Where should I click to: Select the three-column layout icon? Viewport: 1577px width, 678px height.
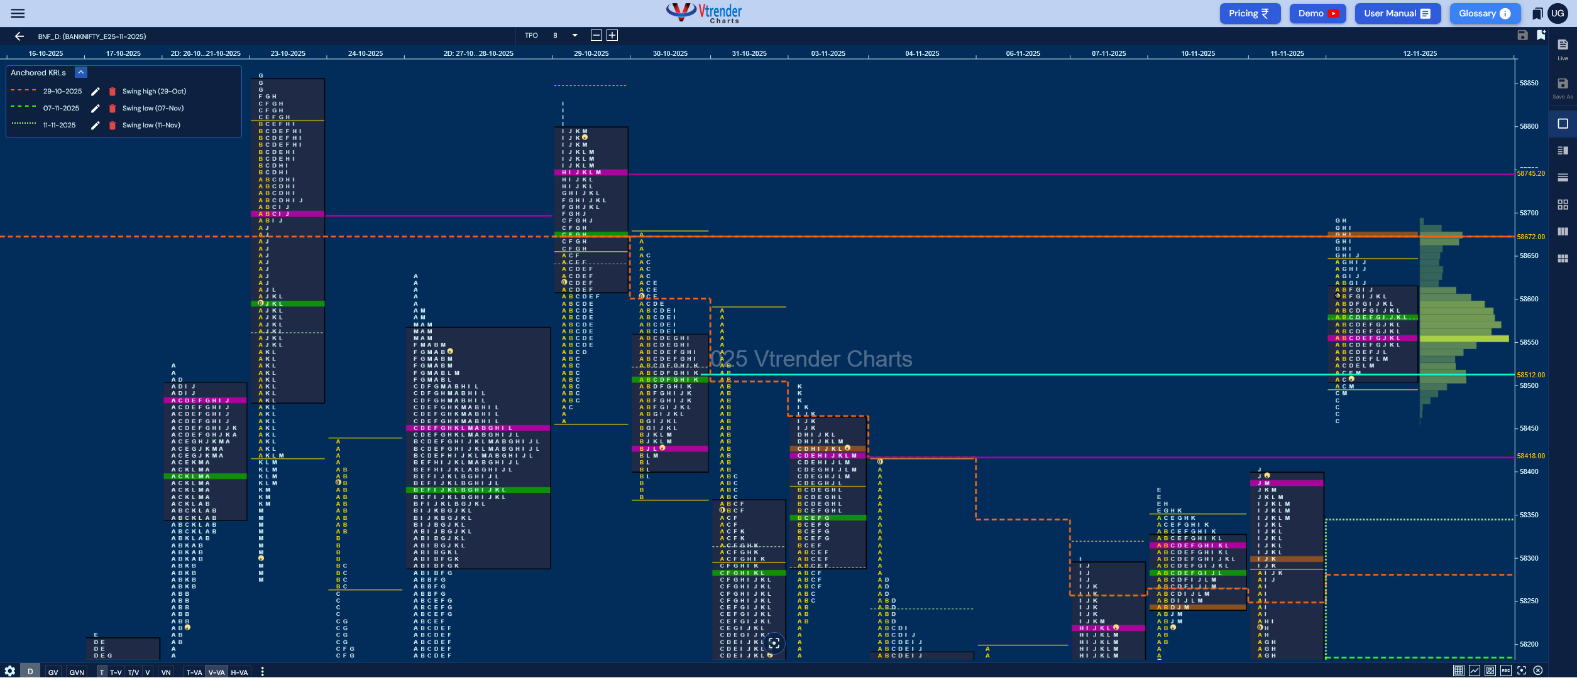click(1562, 230)
